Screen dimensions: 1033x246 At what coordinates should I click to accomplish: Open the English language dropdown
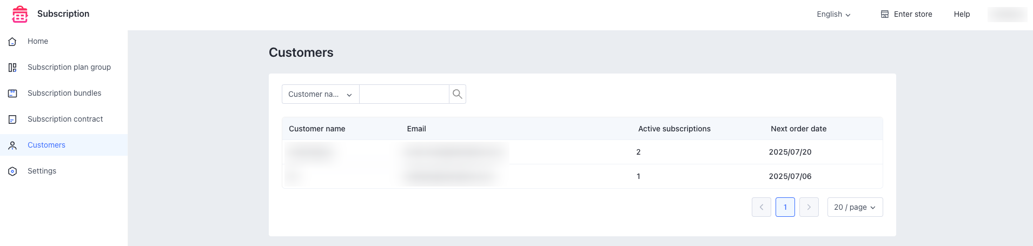[x=833, y=14]
